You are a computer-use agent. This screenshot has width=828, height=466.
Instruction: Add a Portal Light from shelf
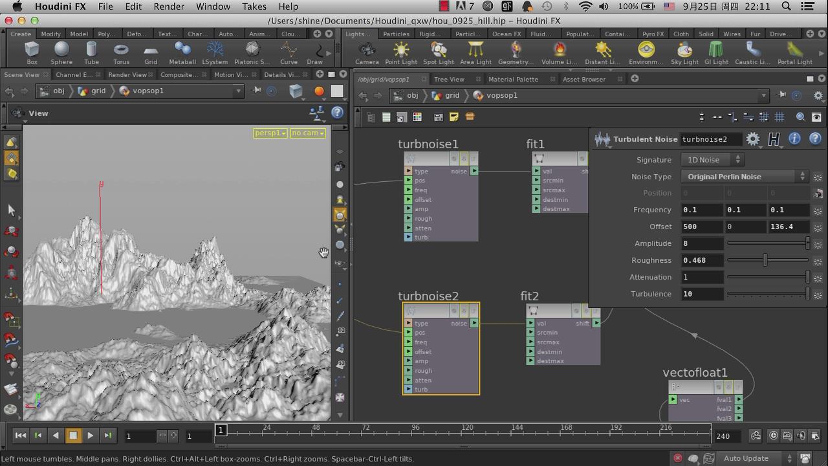[x=795, y=53]
